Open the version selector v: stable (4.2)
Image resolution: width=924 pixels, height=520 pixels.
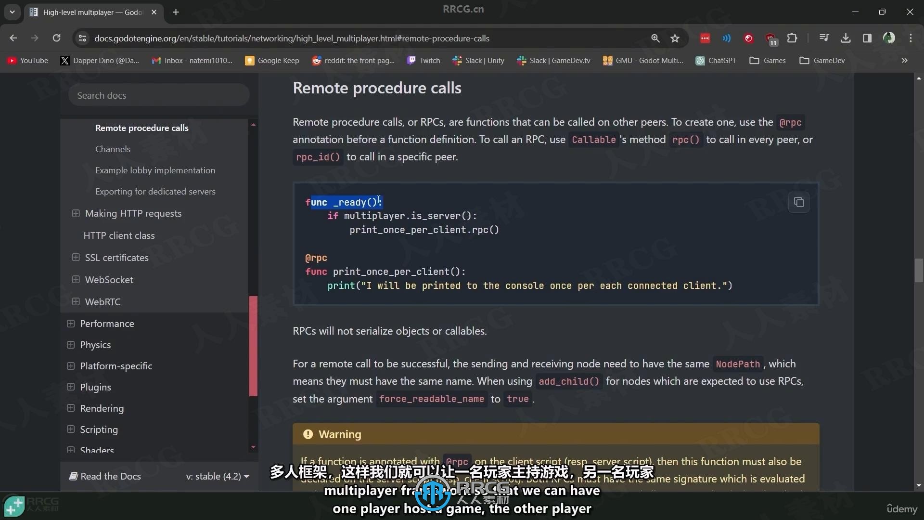click(x=218, y=476)
